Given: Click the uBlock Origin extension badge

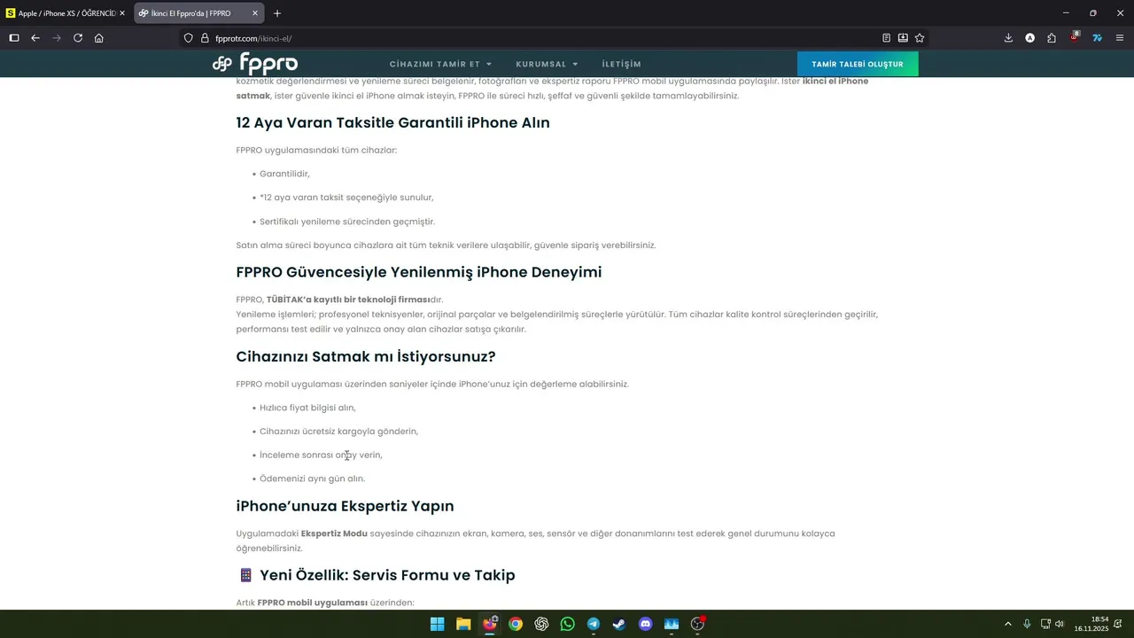Looking at the screenshot, I should point(1075,38).
